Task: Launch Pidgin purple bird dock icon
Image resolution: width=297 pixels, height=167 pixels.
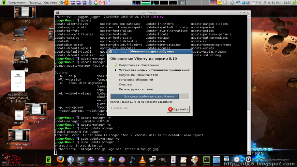Action: tap(122, 160)
